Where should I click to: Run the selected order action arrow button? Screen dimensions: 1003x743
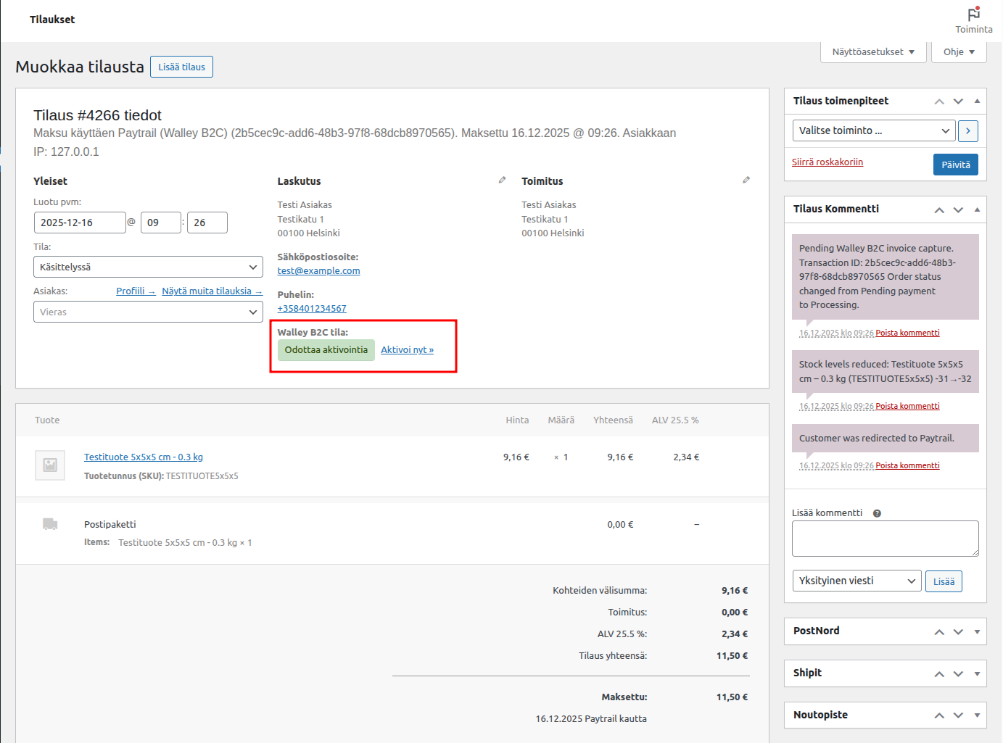click(967, 131)
